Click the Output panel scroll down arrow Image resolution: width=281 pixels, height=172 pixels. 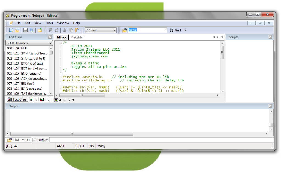point(271,129)
